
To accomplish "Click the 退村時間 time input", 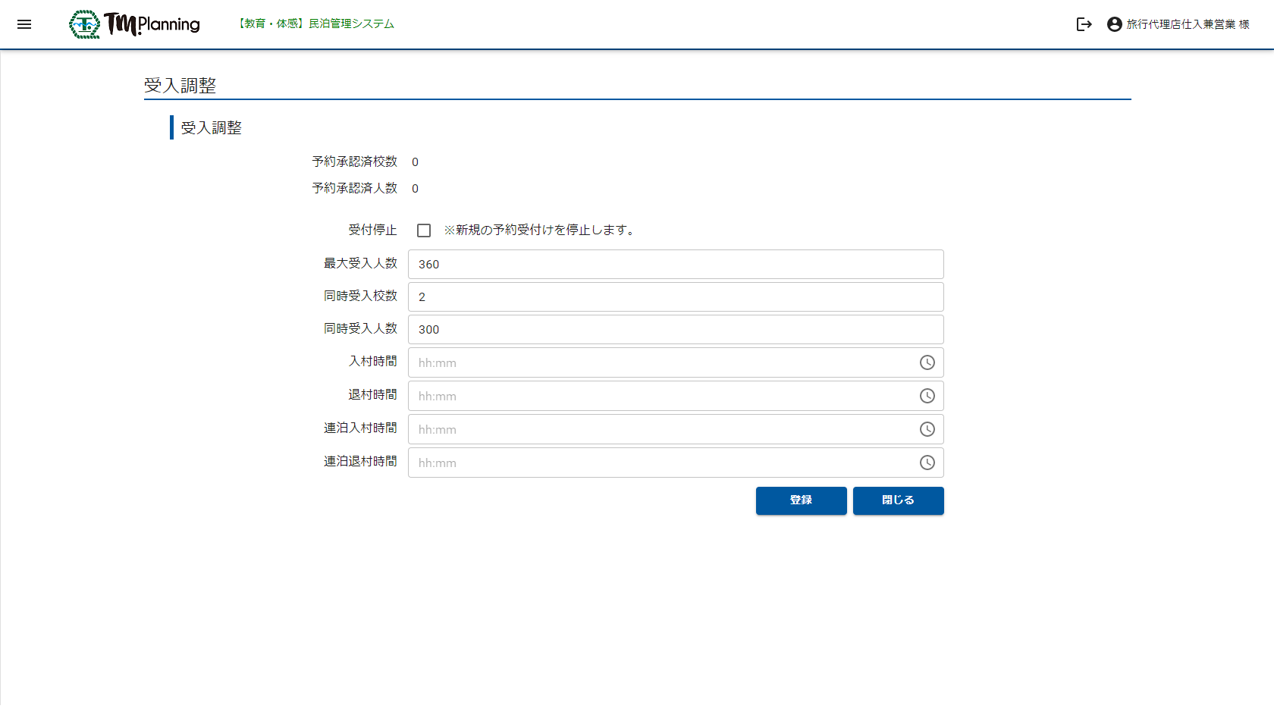I will (660, 396).
